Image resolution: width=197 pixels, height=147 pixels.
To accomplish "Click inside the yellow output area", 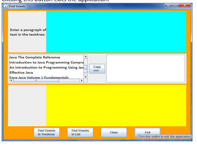I will click(x=116, y=105).
